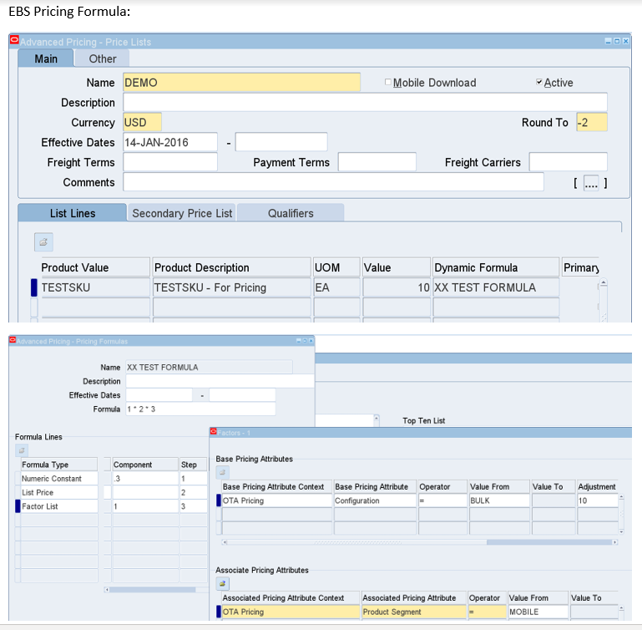Click the Round To field

point(592,123)
